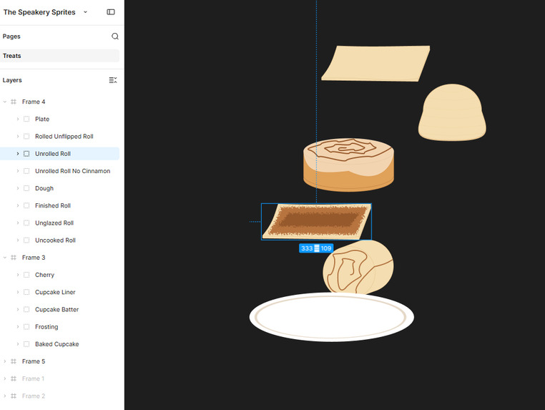Open the pages search icon
This screenshot has width=545, height=410.
click(114, 36)
